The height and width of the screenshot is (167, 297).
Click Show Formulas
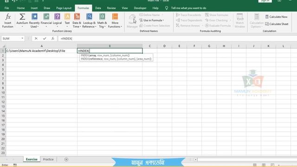tap(217, 15)
